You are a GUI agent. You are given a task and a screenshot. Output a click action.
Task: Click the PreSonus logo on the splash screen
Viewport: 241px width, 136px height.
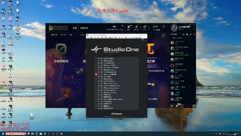coord(117,114)
